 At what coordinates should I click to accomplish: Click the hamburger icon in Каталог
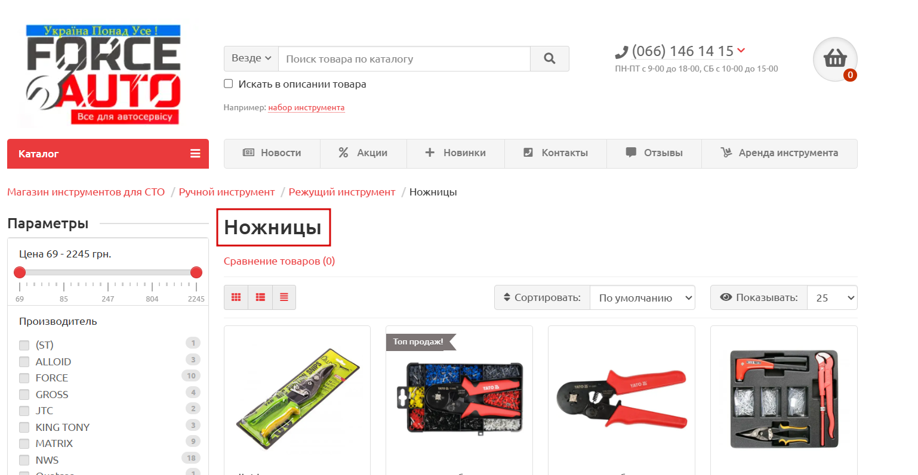(x=195, y=154)
